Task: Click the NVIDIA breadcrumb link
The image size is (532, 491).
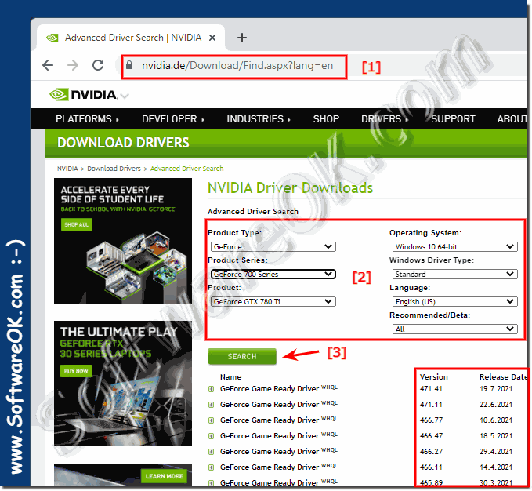Action: (x=67, y=169)
